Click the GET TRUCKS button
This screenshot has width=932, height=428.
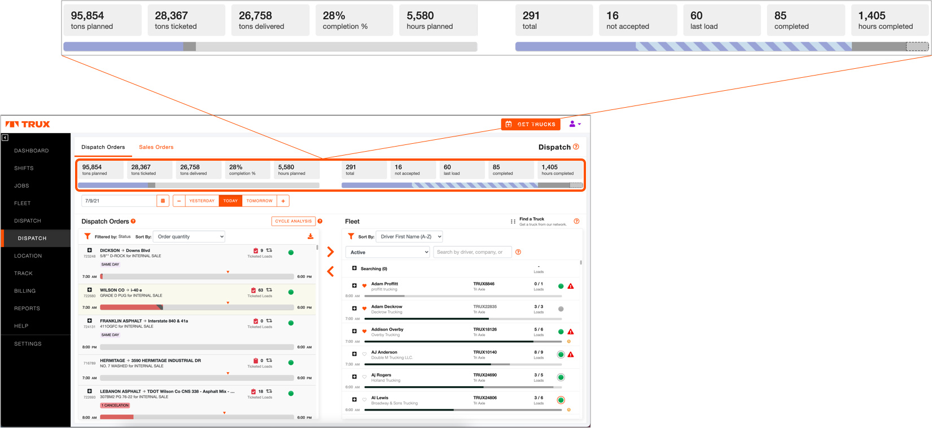pos(531,124)
